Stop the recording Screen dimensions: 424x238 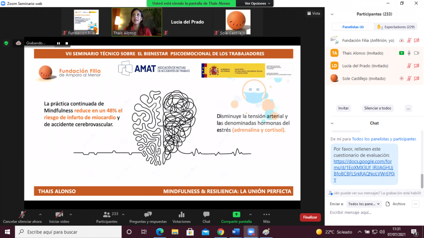tap(67, 43)
